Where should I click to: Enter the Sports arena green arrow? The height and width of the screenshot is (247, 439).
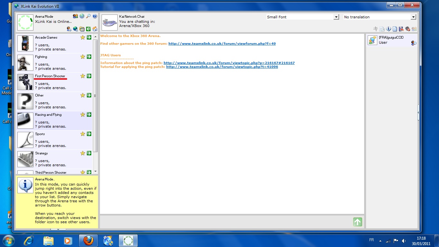pyautogui.click(x=89, y=134)
